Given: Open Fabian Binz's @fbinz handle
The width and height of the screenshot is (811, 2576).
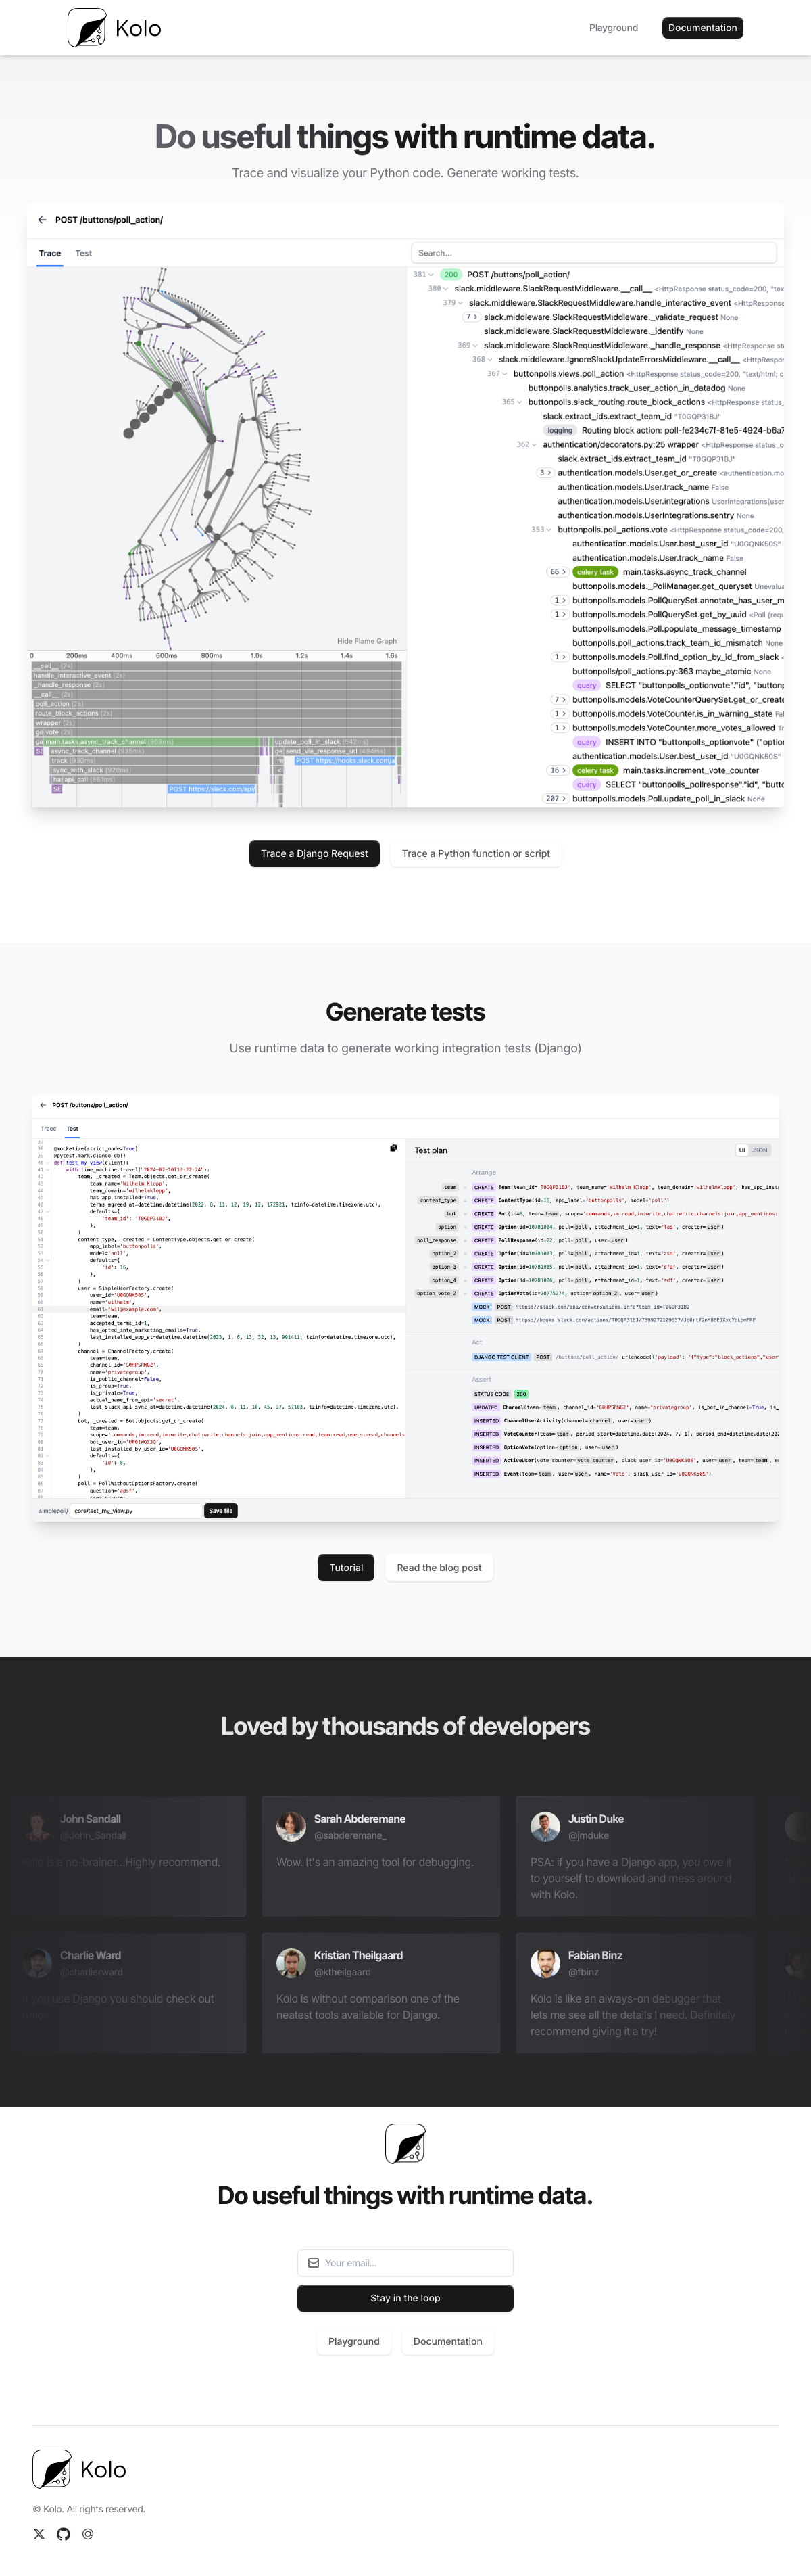Looking at the screenshot, I should (583, 1973).
